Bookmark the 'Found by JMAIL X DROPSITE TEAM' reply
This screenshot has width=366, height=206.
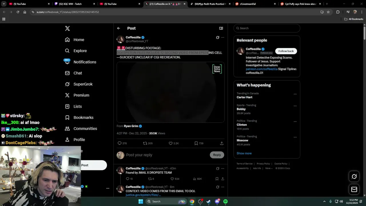pyautogui.click(x=217, y=179)
